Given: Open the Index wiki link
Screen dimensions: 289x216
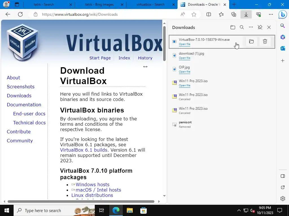Looking at the screenshot, I should tap(124, 58).
